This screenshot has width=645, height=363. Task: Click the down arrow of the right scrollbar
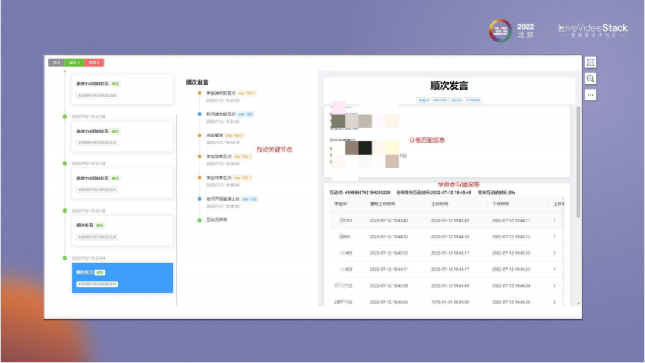pyautogui.click(x=578, y=303)
